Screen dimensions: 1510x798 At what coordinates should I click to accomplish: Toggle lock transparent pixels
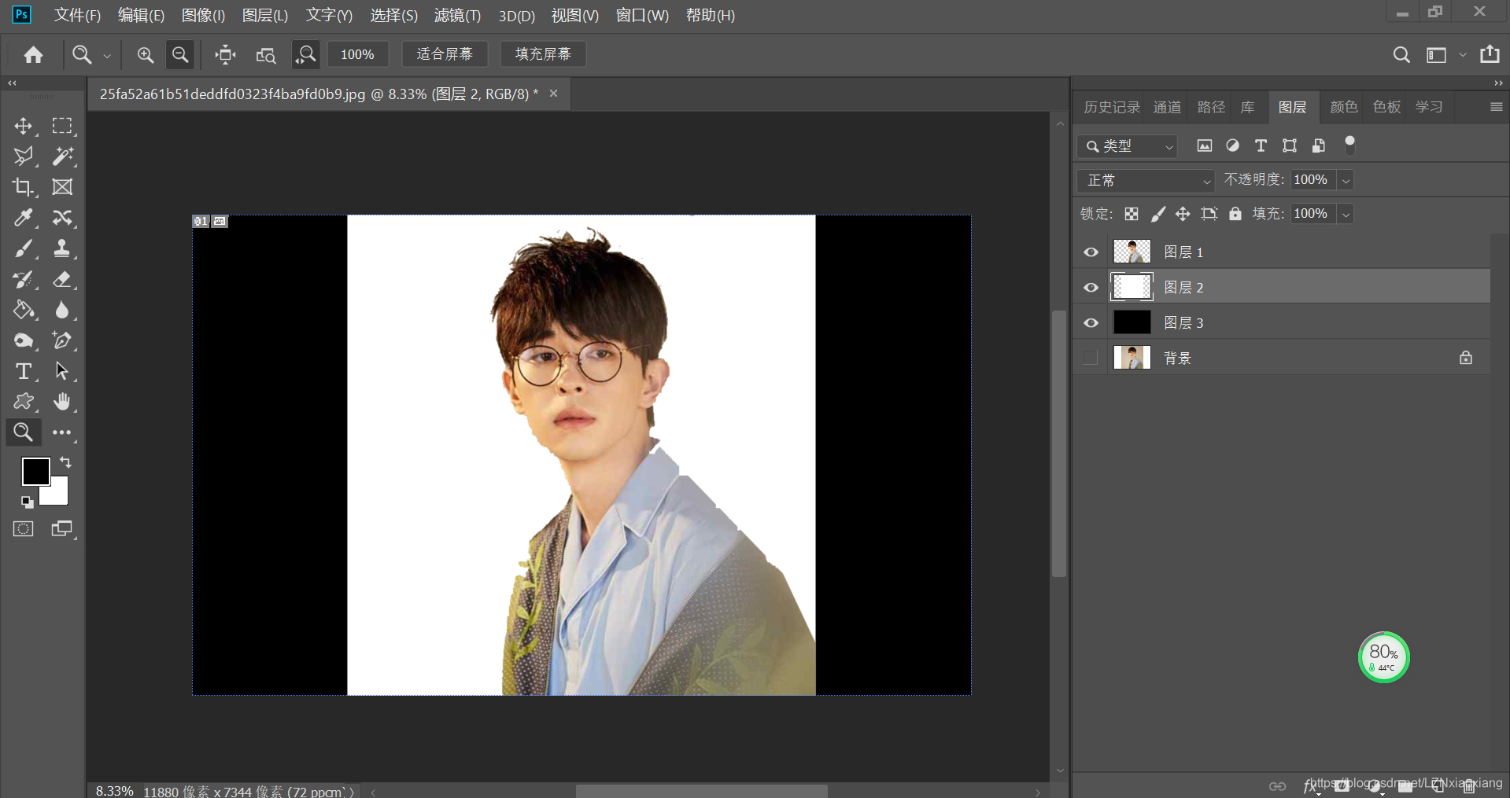(1132, 214)
